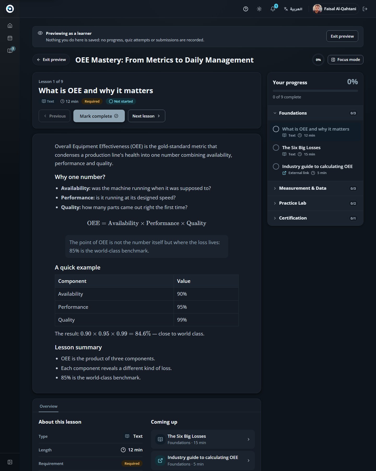Screen dimensions: 376x471
Task: Open the home icon in sidebar
Action: (10, 26)
